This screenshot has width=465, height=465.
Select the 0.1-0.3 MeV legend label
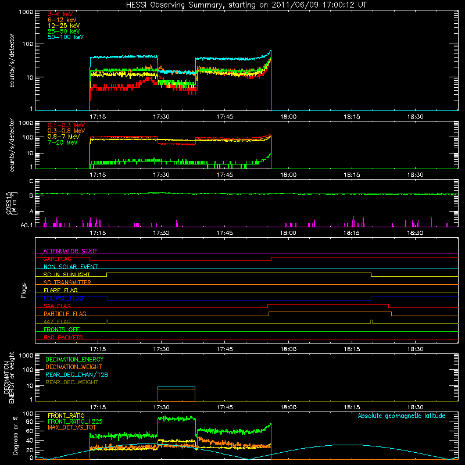click(66, 125)
